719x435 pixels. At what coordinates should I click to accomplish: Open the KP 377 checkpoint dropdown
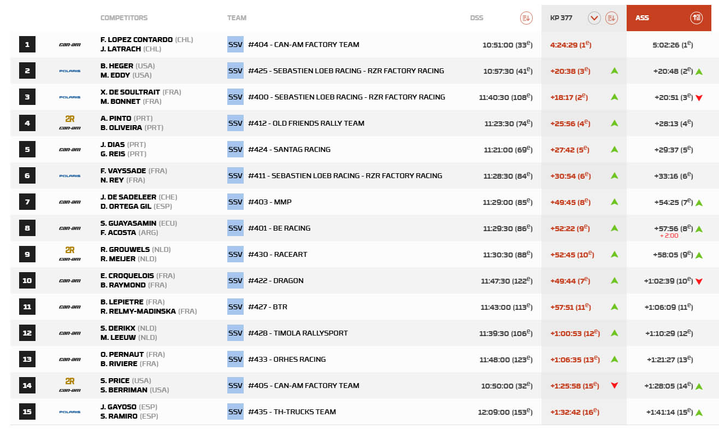click(x=594, y=18)
